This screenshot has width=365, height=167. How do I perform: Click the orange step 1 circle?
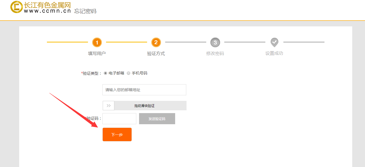click(97, 42)
